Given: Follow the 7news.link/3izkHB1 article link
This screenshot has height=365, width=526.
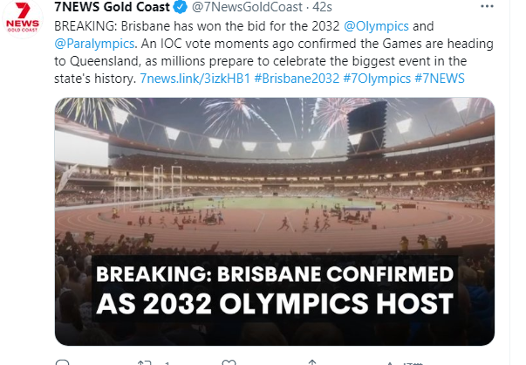Looking at the screenshot, I should (x=195, y=79).
